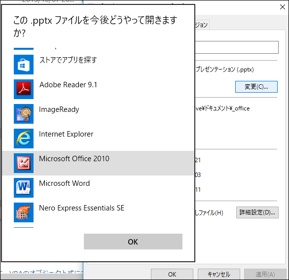
Task: Select Microsoft Word label in list
Action: [x=64, y=183]
